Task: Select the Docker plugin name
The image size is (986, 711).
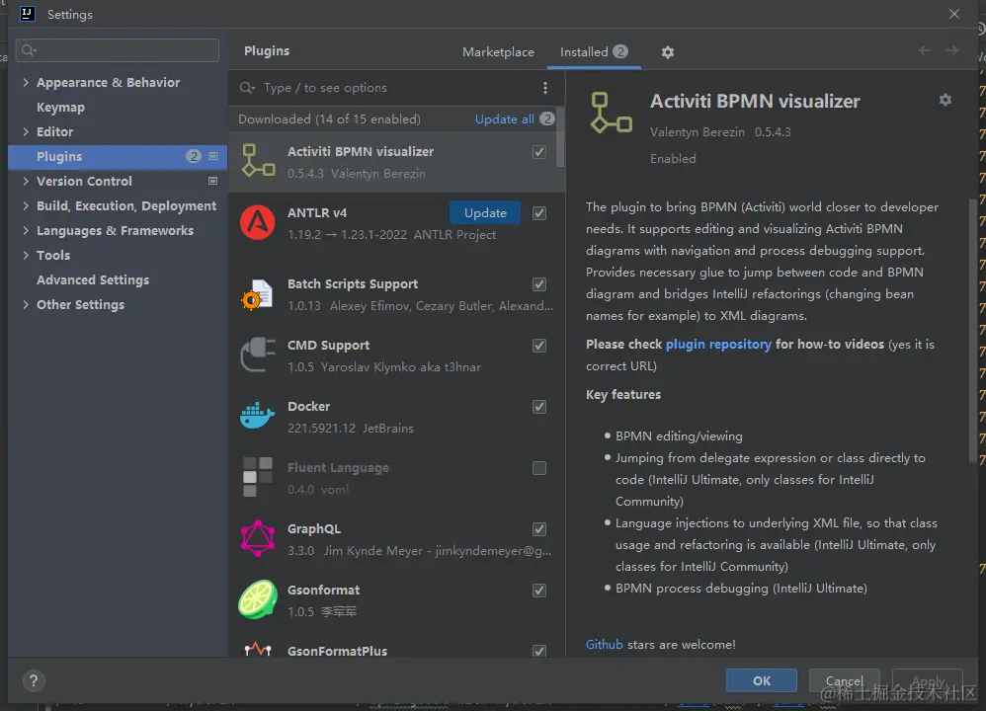Action: pos(309,406)
